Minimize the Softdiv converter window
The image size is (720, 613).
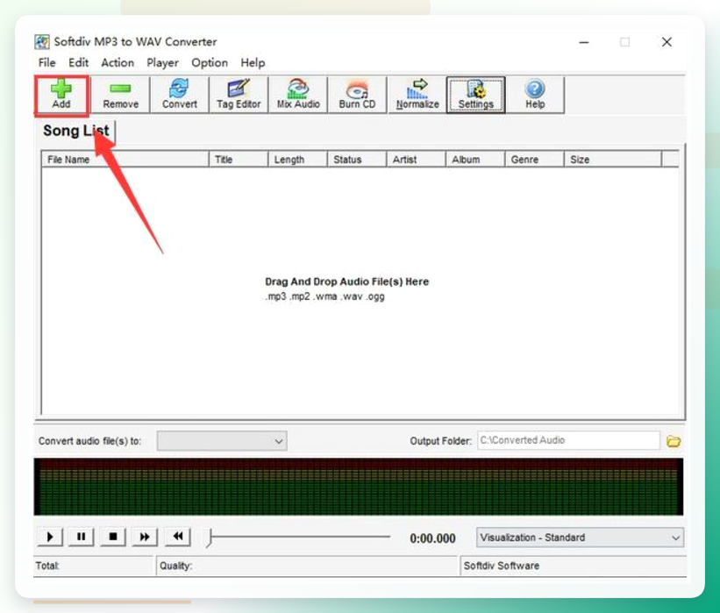tap(584, 42)
